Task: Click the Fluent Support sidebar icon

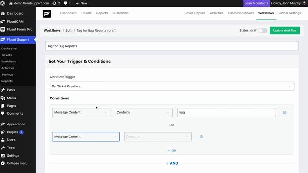Action: (3, 39)
